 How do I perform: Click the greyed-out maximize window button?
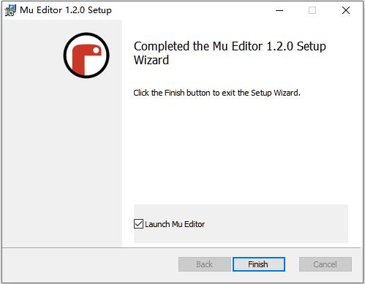pyautogui.click(x=312, y=10)
